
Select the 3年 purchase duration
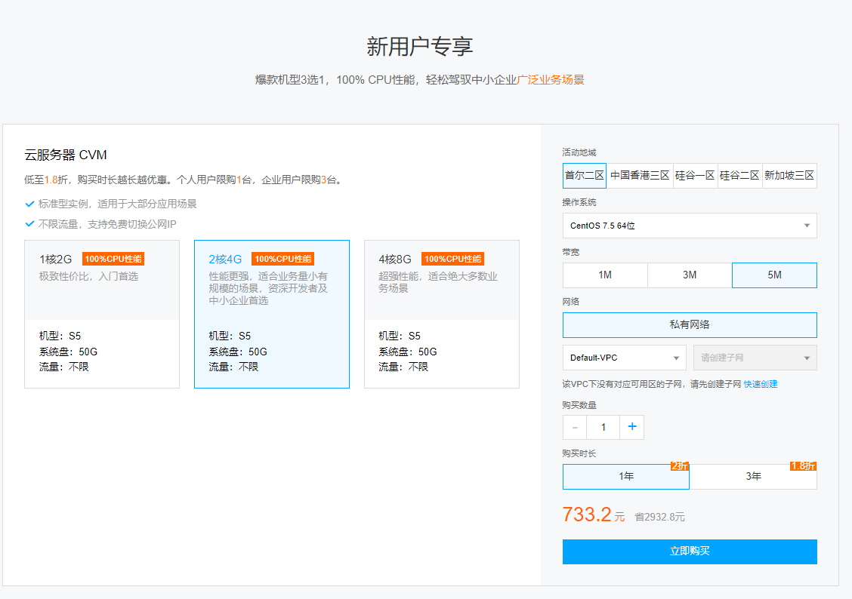tap(753, 476)
